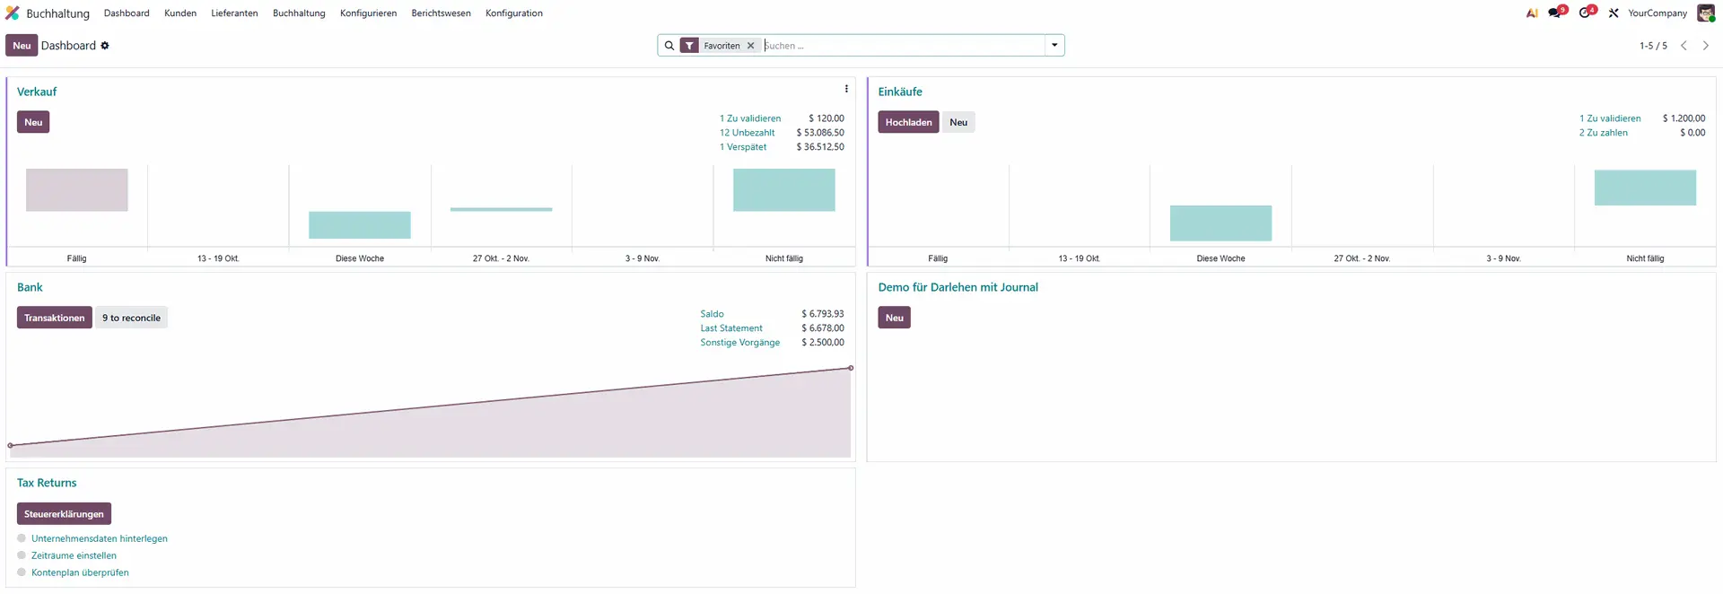Open the Berichtswesen menu

[441, 13]
